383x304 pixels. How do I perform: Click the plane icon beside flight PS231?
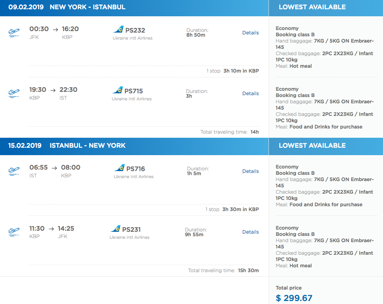point(14,232)
